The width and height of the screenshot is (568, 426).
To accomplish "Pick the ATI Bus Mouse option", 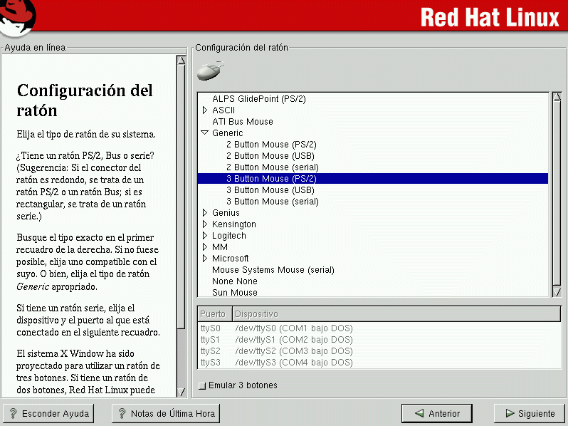I will coord(242,122).
